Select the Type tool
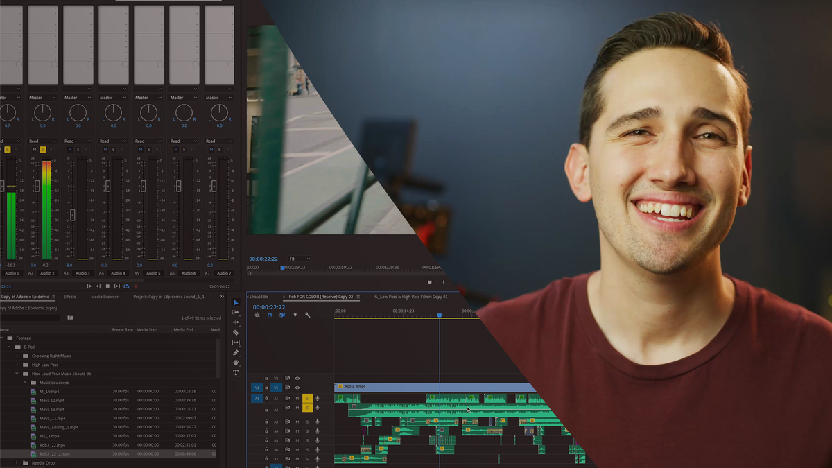Viewport: 832px width, 468px height. [236, 371]
